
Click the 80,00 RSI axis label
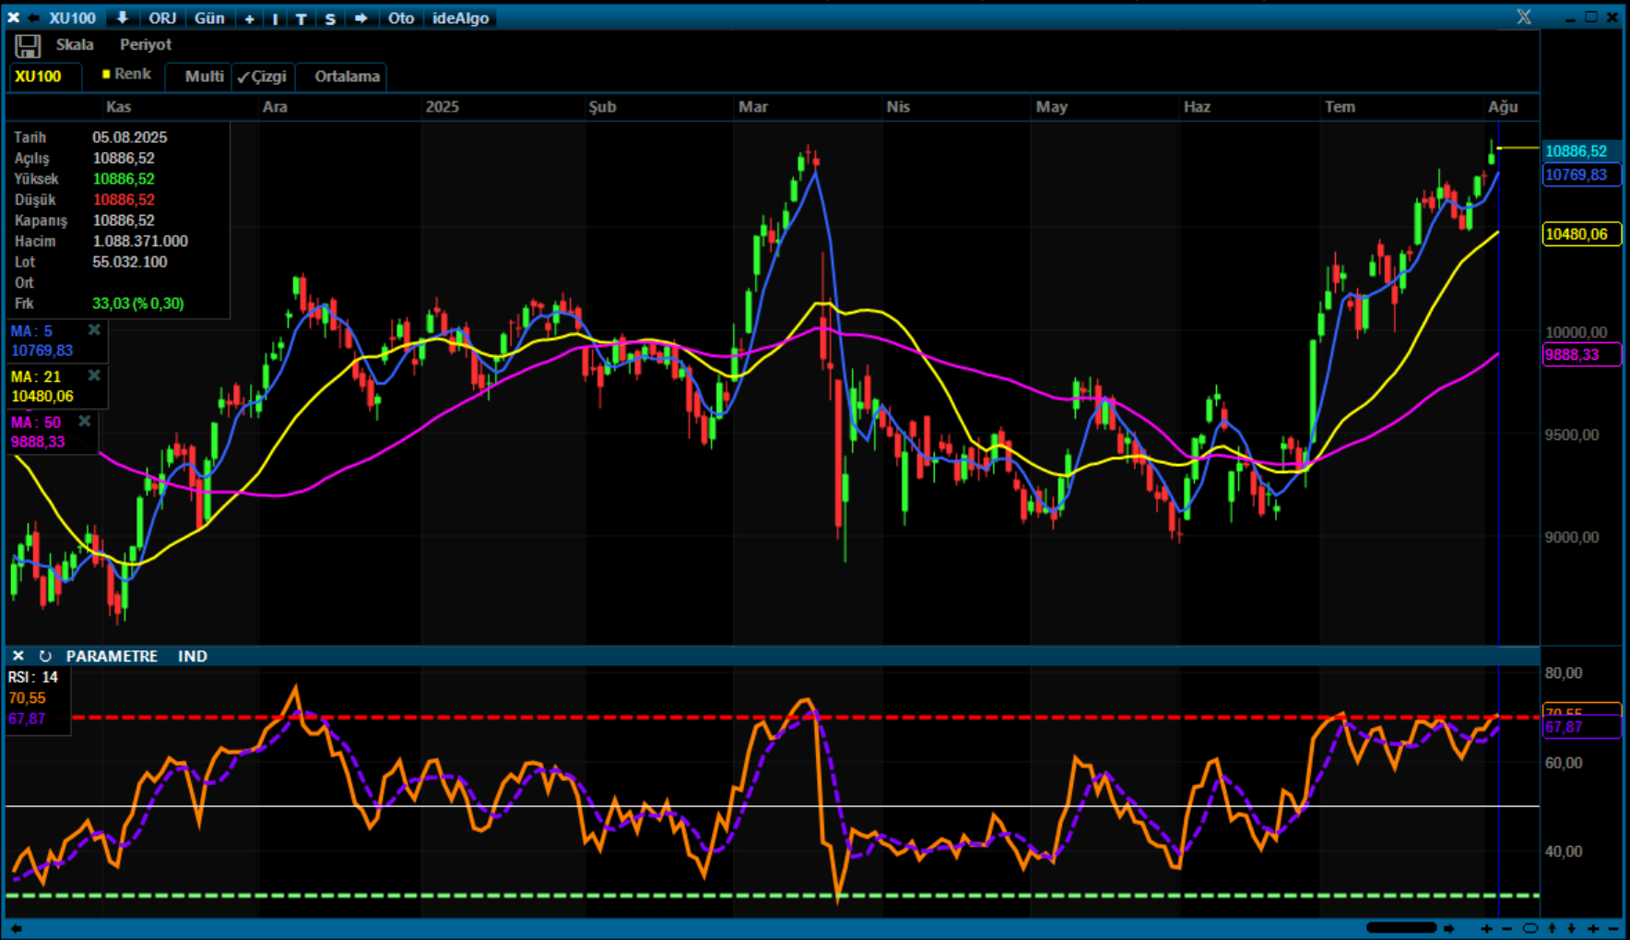(1564, 673)
